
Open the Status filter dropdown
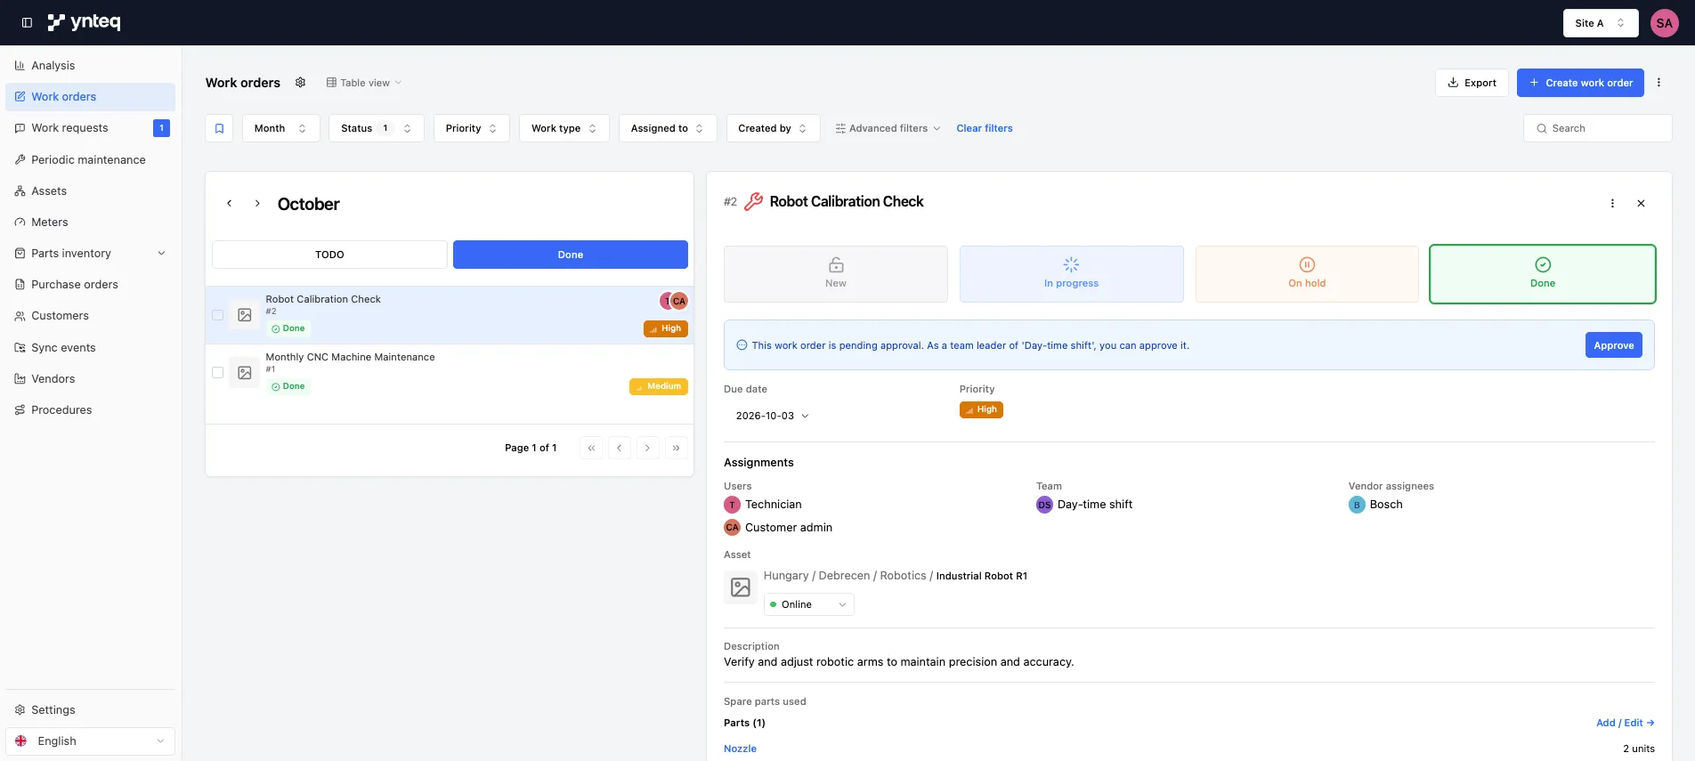(x=376, y=128)
